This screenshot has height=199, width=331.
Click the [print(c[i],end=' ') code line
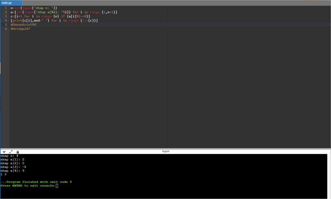pyautogui.click(x=54, y=20)
